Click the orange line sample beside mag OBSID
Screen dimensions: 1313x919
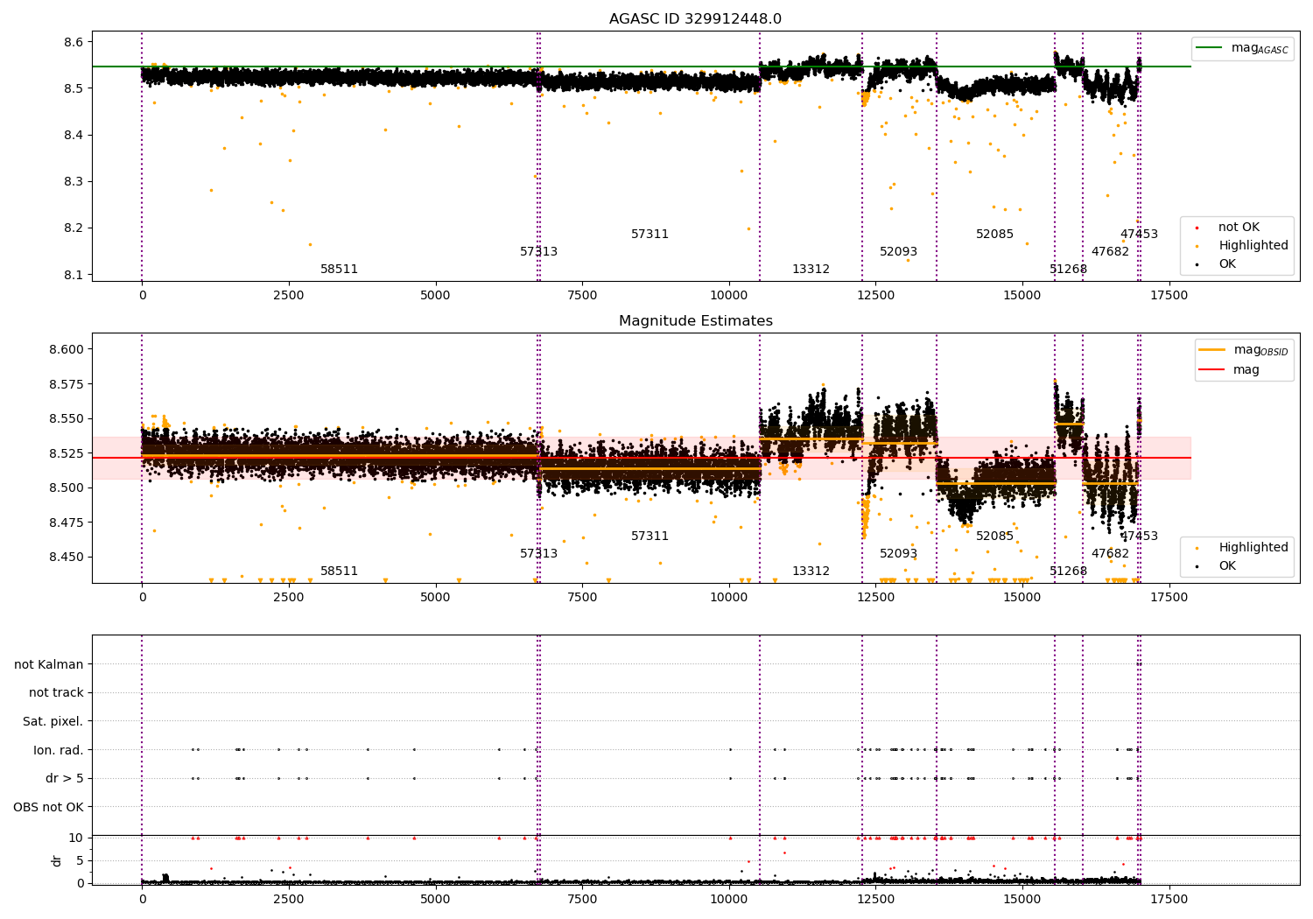click(1211, 350)
